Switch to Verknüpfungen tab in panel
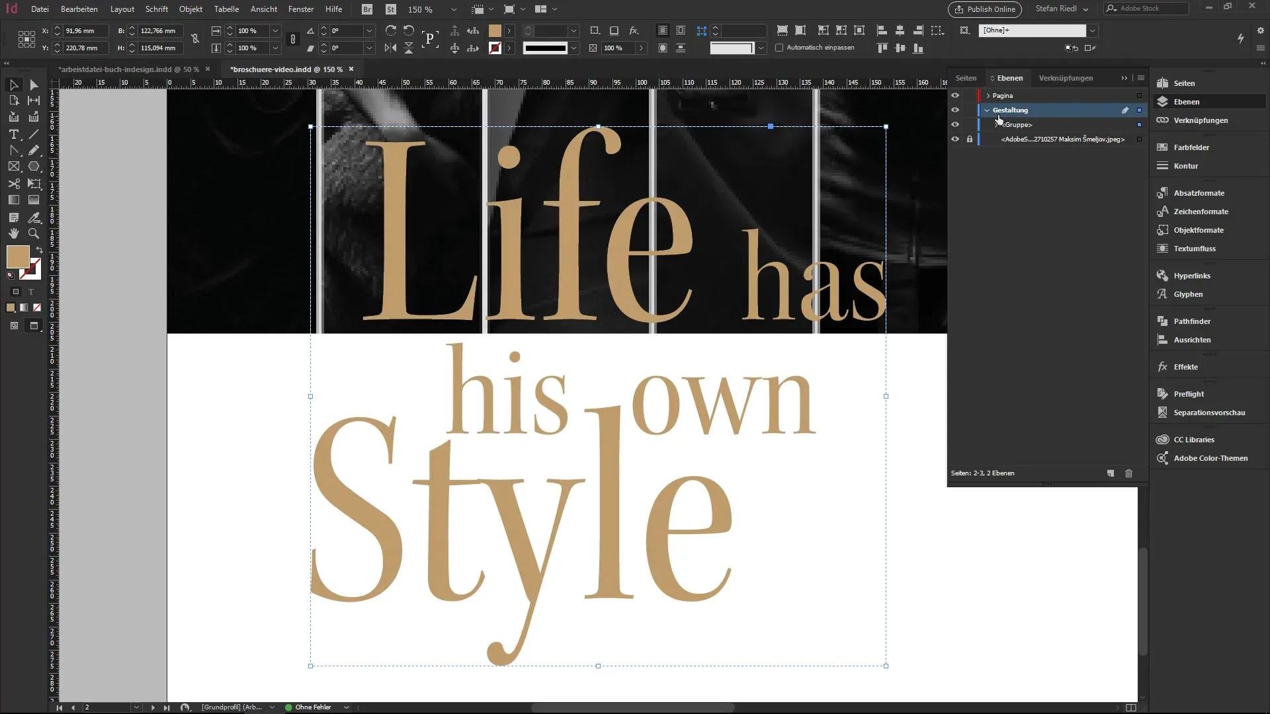 [x=1066, y=78]
